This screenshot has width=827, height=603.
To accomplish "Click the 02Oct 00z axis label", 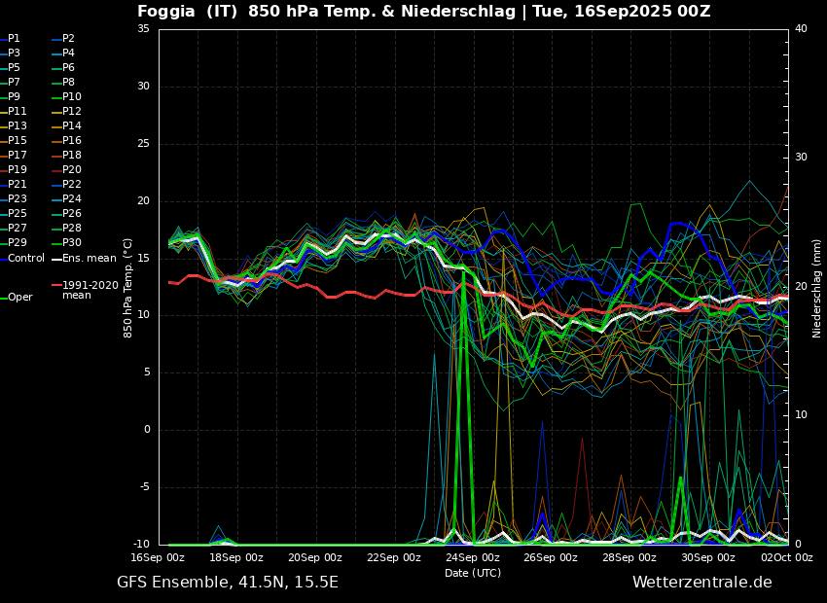I will (786, 557).
